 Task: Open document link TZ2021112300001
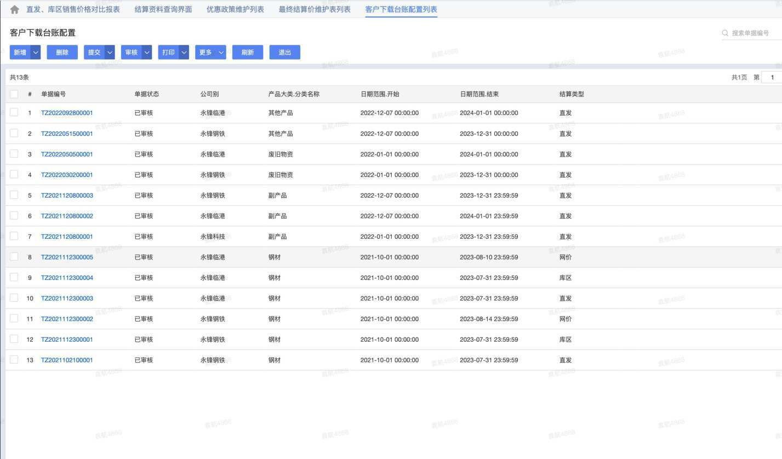tap(67, 340)
